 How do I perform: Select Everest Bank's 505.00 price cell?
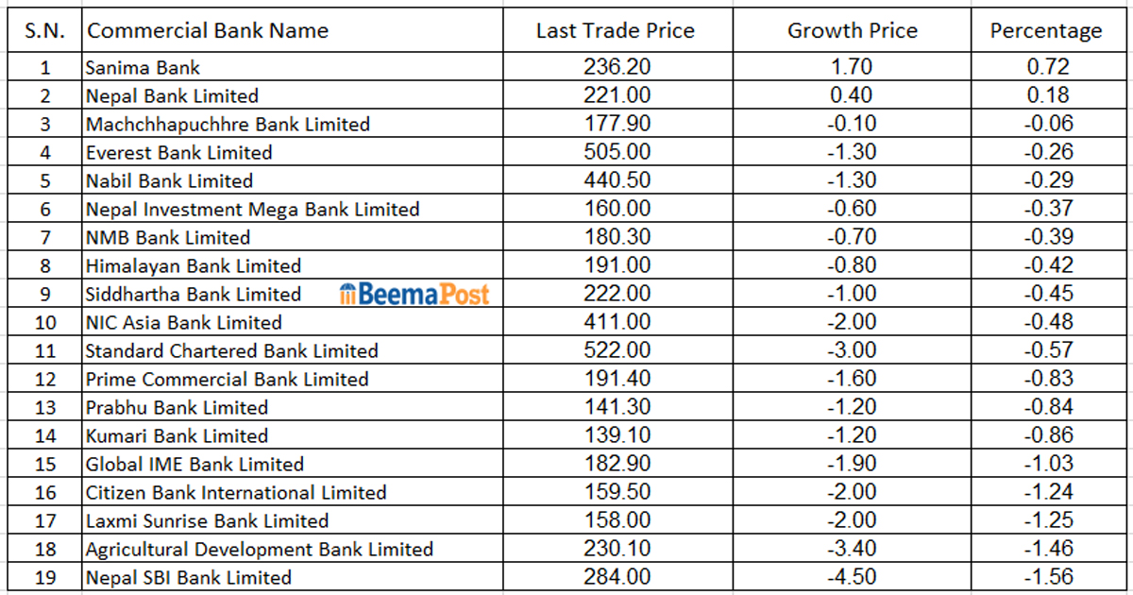point(617,152)
